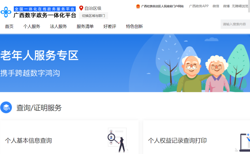Click the red location pin icon
This screenshot has height=154, width=250.
81,8
